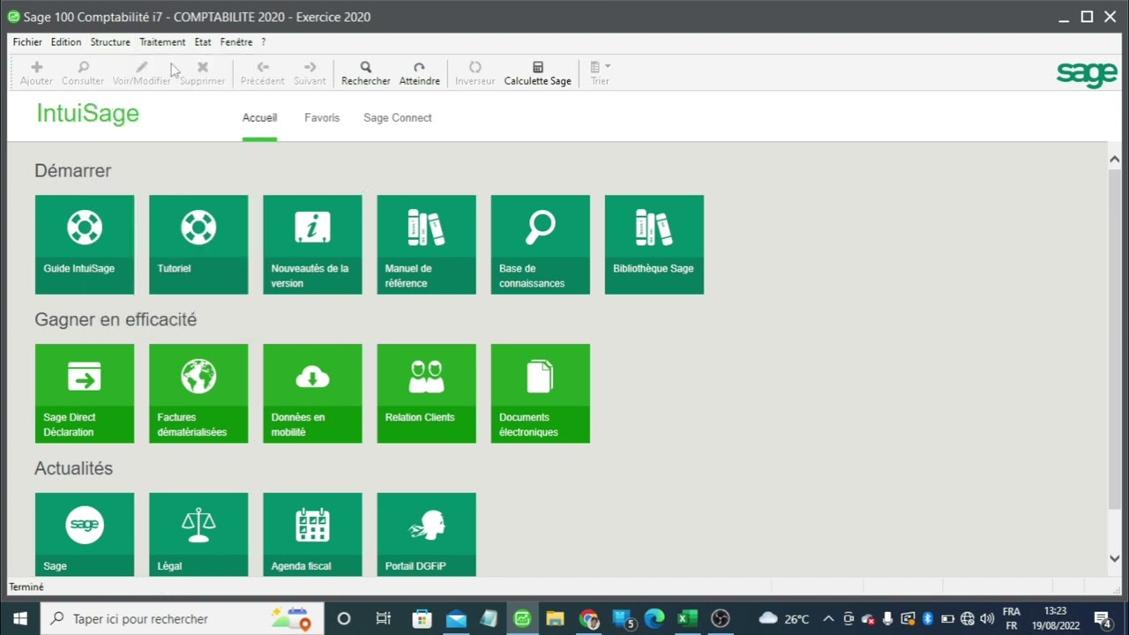Click the Terminé status bar text
Viewport: 1129px width, 635px height.
[x=26, y=587]
